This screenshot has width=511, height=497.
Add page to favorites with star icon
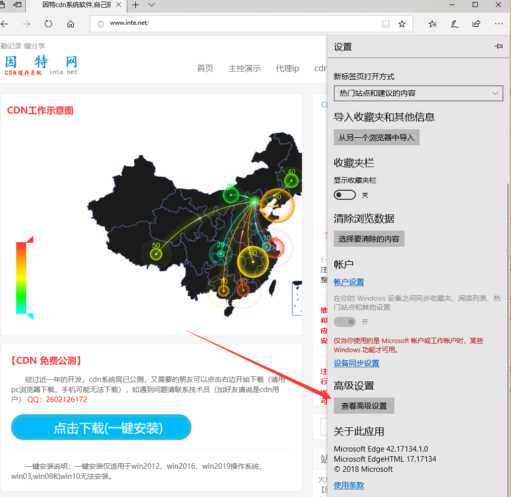click(402, 24)
